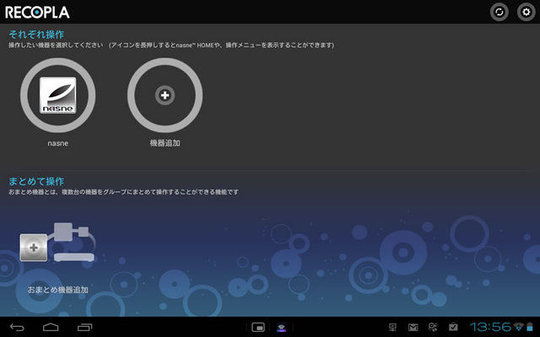Open the nasne device icon
Image resolution: width=540 pixels, height=337 pixels.
(58, 95)
